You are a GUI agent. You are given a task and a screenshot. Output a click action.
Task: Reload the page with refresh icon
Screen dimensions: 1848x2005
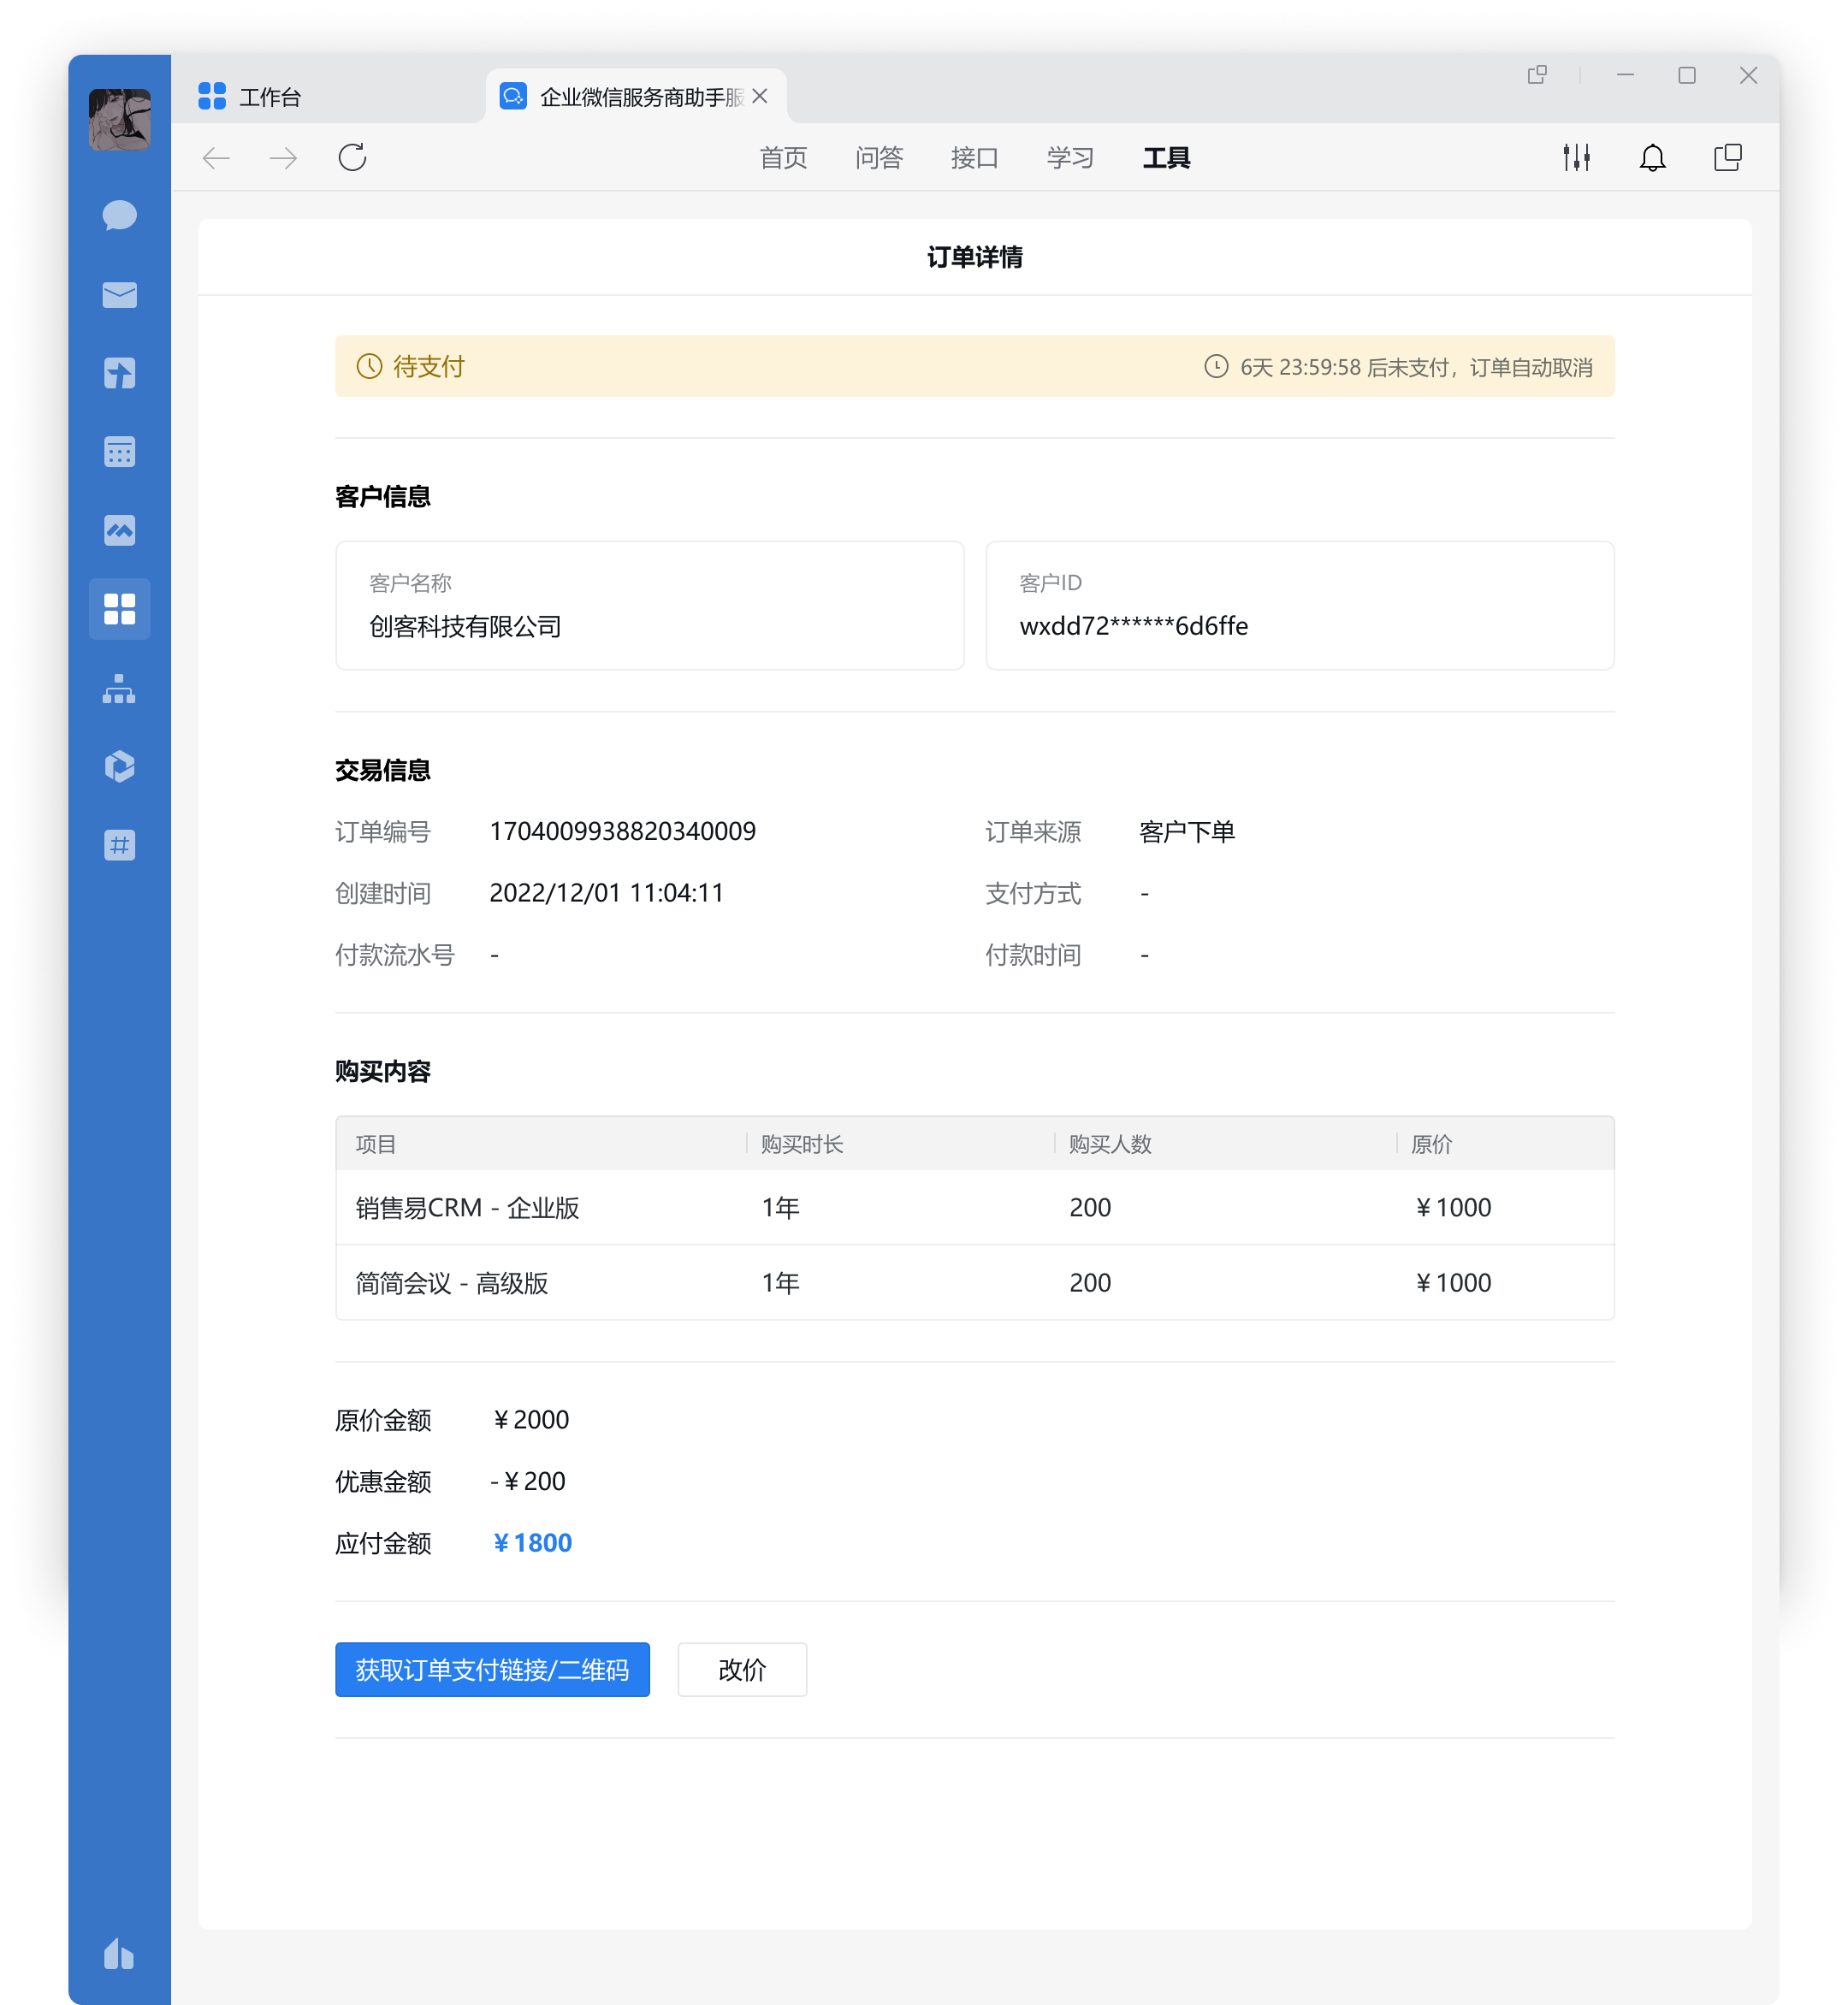click(352, 157)
